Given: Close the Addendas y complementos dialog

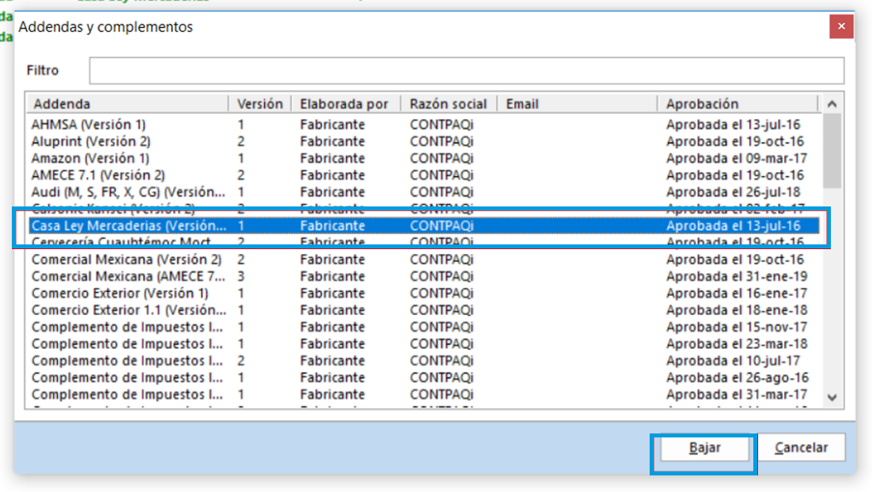Looking at the screenshot, I should coord(841,28).
